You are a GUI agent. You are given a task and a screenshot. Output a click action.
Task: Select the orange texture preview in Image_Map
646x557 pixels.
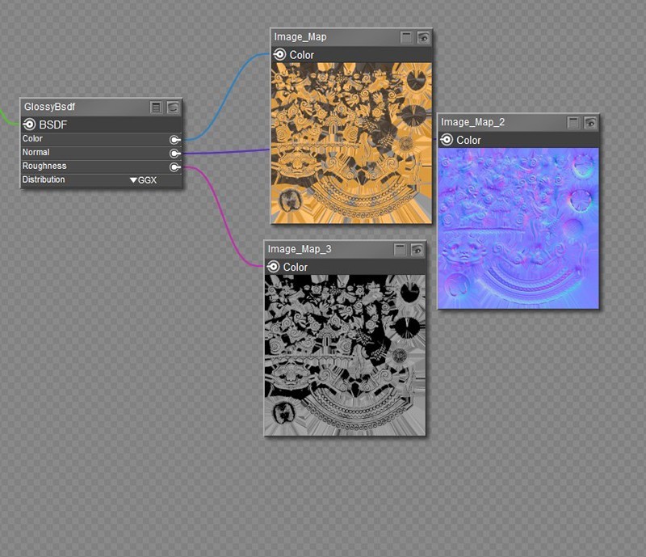coord(351,143)
